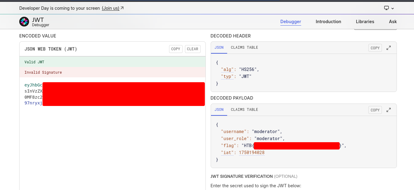Select JSON tab in Decoded Header
The height and width of the screenshot is (190, 414).
click(x=219, y=47)
